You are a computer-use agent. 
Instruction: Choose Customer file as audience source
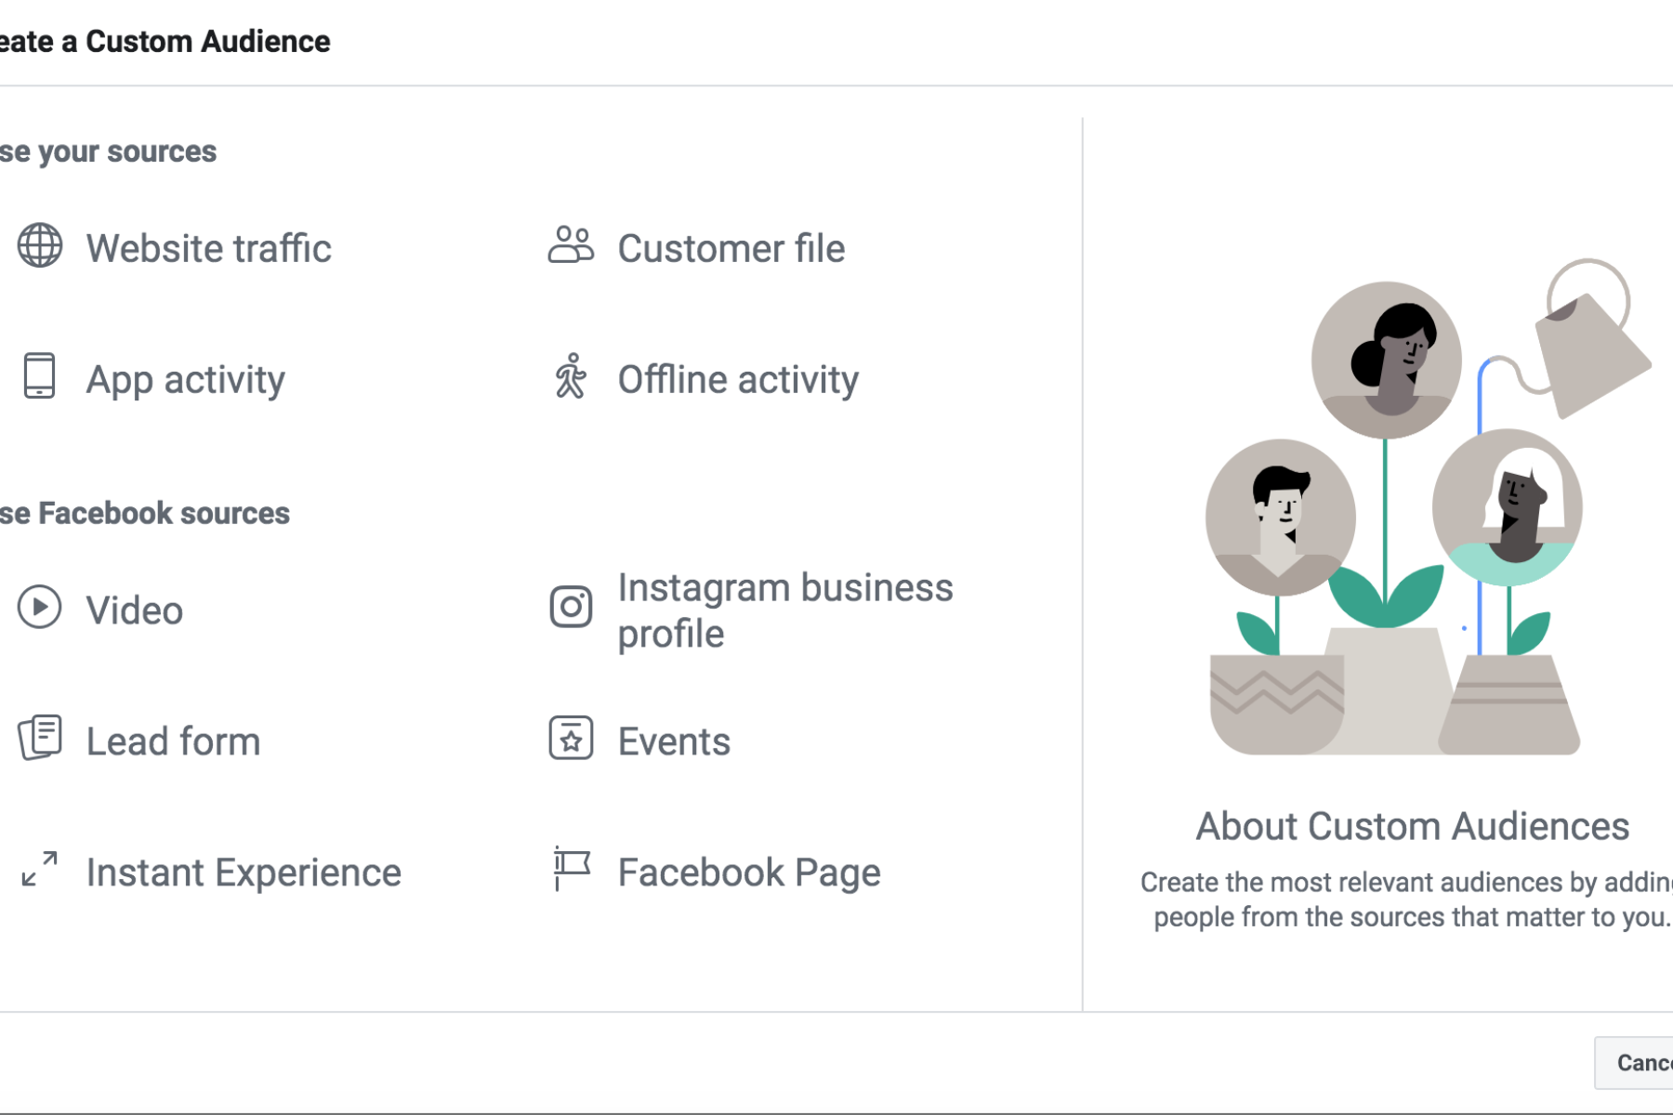pos(731,249)
